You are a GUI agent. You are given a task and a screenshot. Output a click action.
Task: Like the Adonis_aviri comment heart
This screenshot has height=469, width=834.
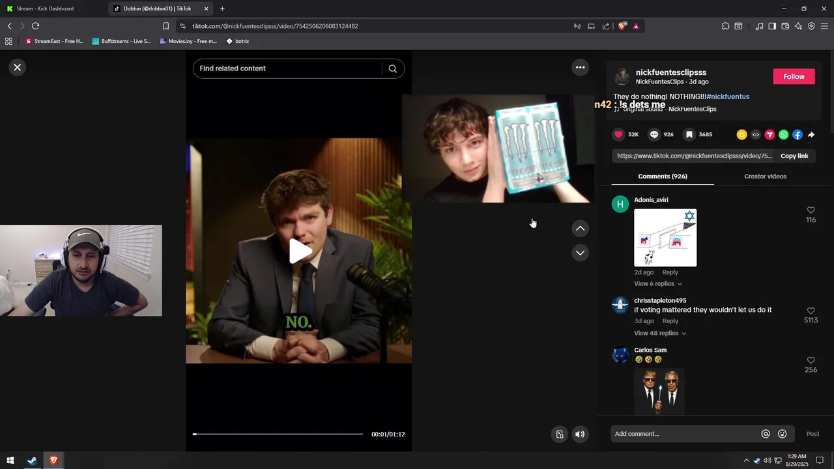tap(811, 210)
